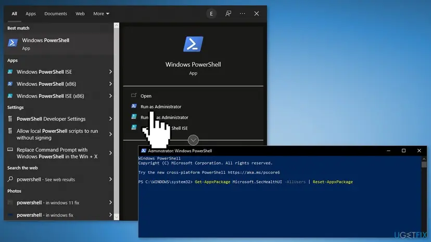Click the PowerShell icon in best match
The height and width of the screenshot is (242, 431).
(12, 43)
